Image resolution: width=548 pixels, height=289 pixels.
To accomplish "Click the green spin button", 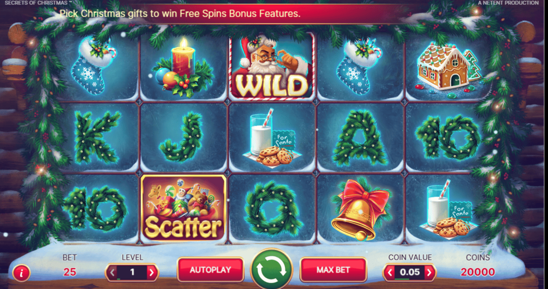I will pos(271,270).
